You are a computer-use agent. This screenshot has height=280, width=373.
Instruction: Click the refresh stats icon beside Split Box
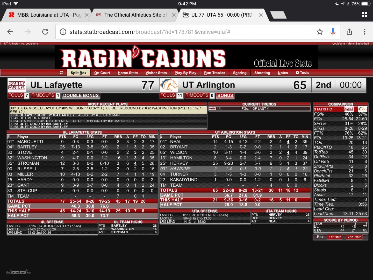(x=61, y=73)
